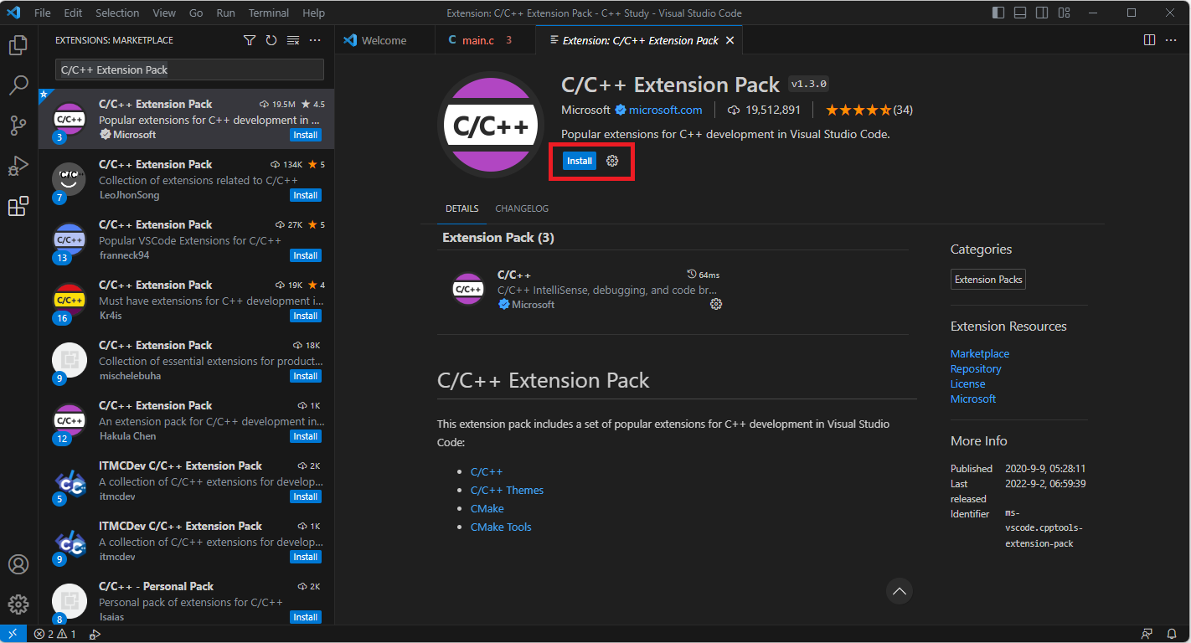Open the Explorer view in activity bar

coord(18,45)
